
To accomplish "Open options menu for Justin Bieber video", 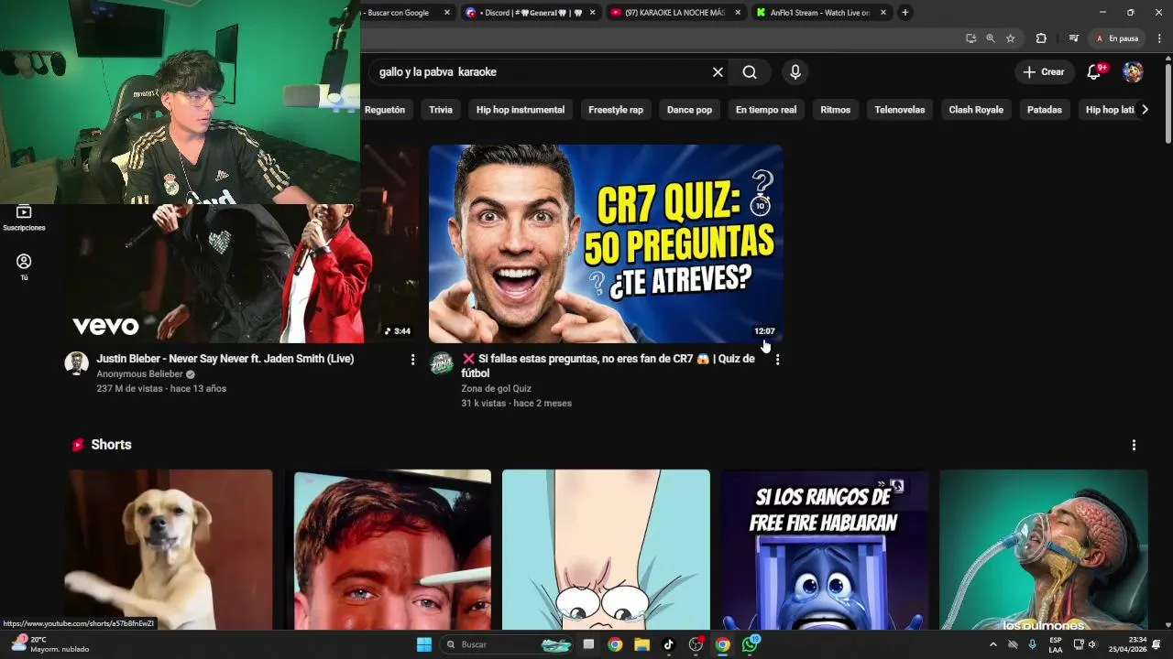I will pyautogui.click(x=412, y=360).
